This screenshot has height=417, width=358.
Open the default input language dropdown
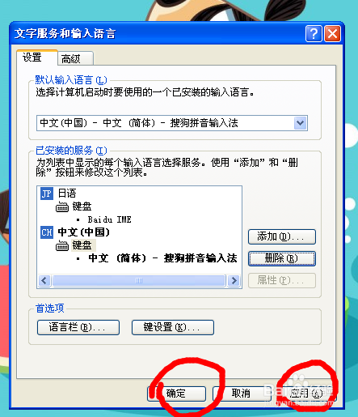(301, 123)
